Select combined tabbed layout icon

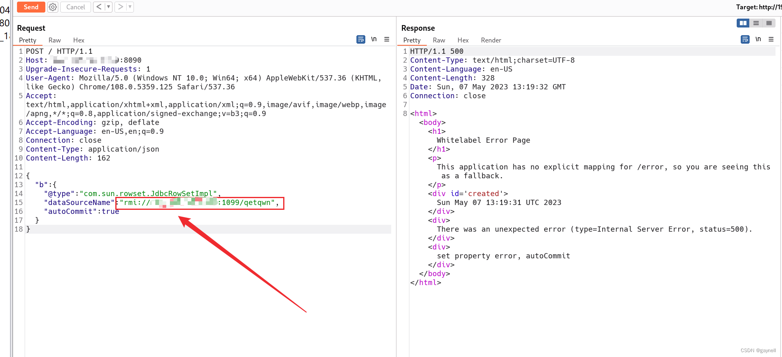[x=769, y=23]
